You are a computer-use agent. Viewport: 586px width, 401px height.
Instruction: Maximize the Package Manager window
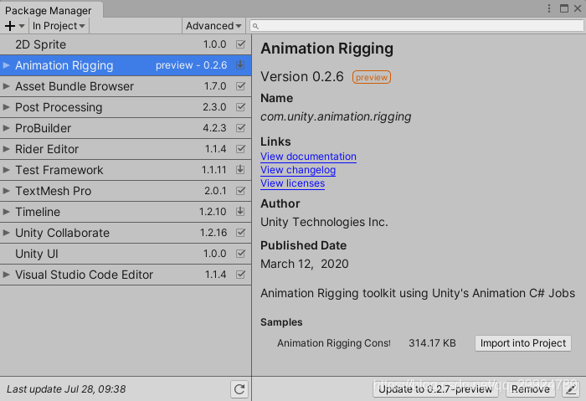click(564, 8)
